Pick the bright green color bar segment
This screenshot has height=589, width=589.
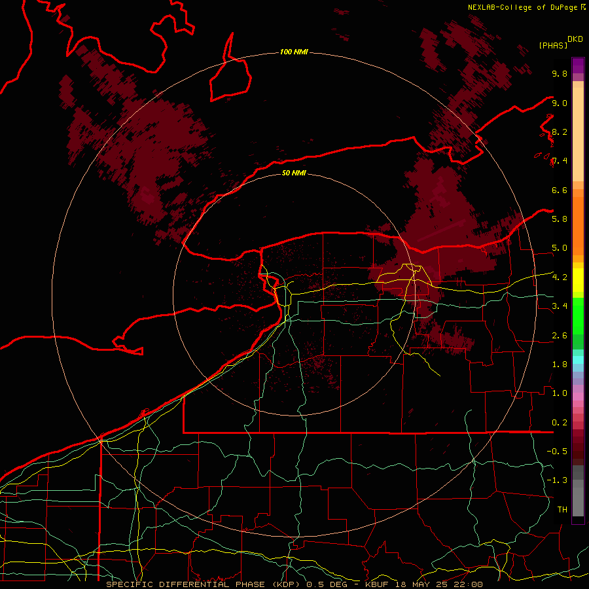578,316
